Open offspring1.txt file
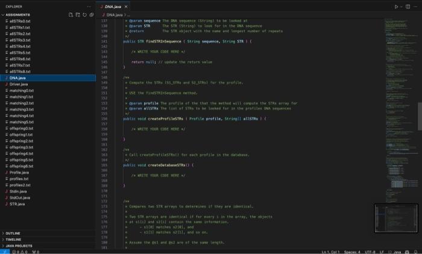The width and height of the screenshot is (422, 254). pos(22,135)
